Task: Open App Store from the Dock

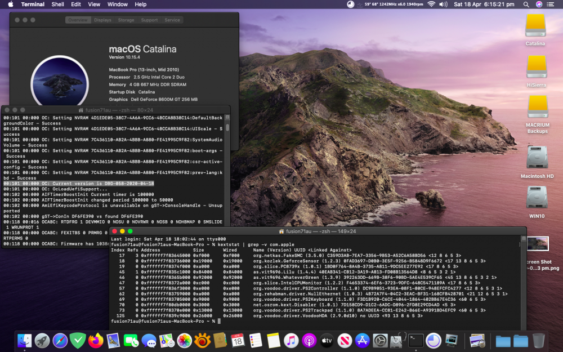Action: tap(362, 341)
